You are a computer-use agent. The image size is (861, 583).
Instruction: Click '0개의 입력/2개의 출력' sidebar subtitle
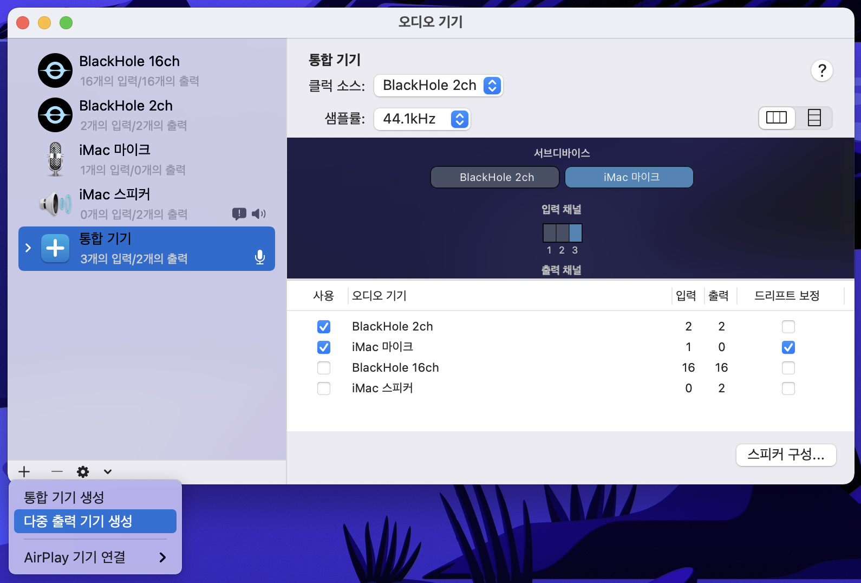134,215
